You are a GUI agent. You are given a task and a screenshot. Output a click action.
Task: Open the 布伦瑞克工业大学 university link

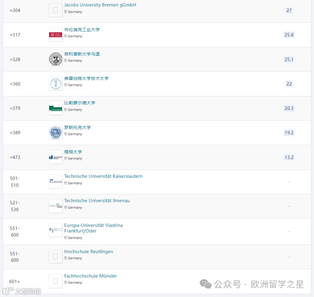(x=82, y=30)
